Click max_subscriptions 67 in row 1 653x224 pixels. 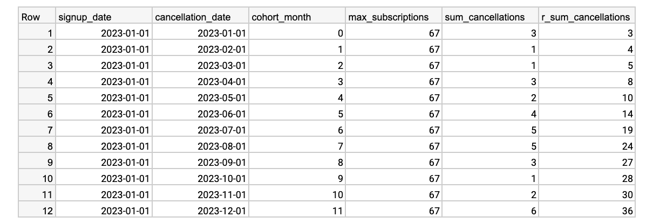click(393, 33)
